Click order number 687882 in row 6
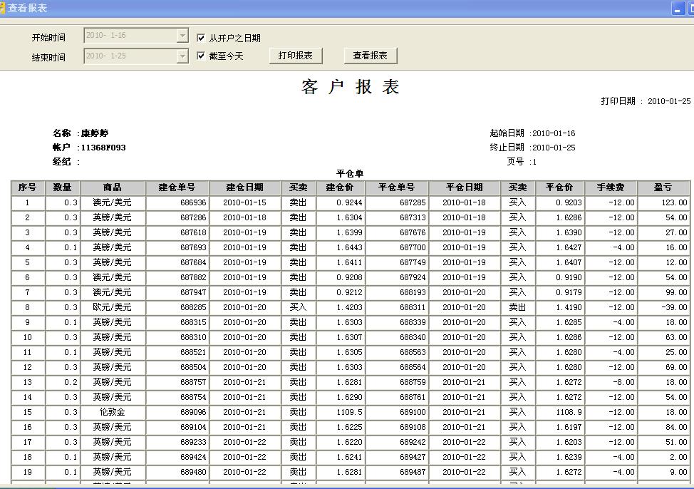Screen dimensions: 694x489 tap(193, 277)
